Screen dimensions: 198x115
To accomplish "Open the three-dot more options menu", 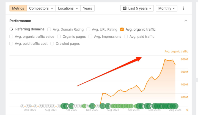I will (x=184, y=8).
